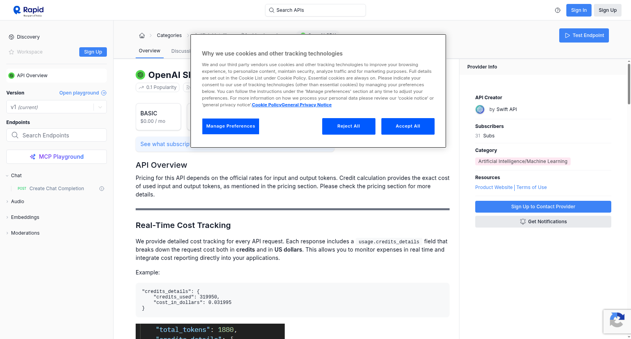This screenshot has height=339, width=631.
Task: Click Sign Up next to Workspace
Action: [93, 52]
